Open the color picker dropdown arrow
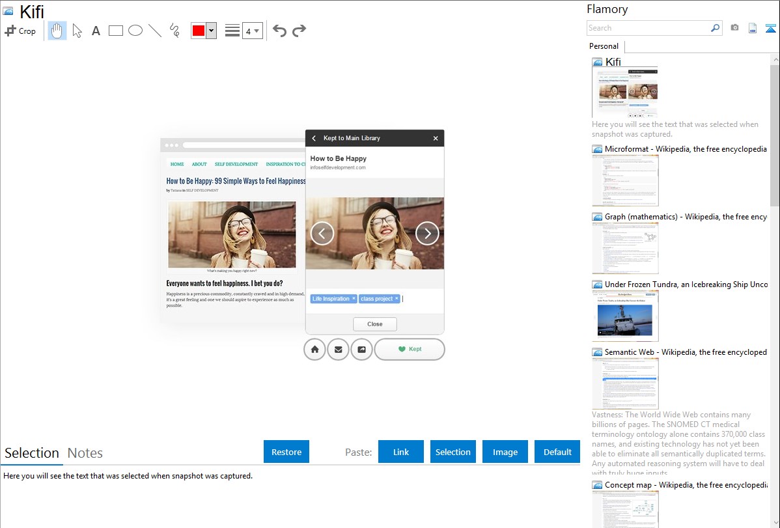 click(211, 31)
